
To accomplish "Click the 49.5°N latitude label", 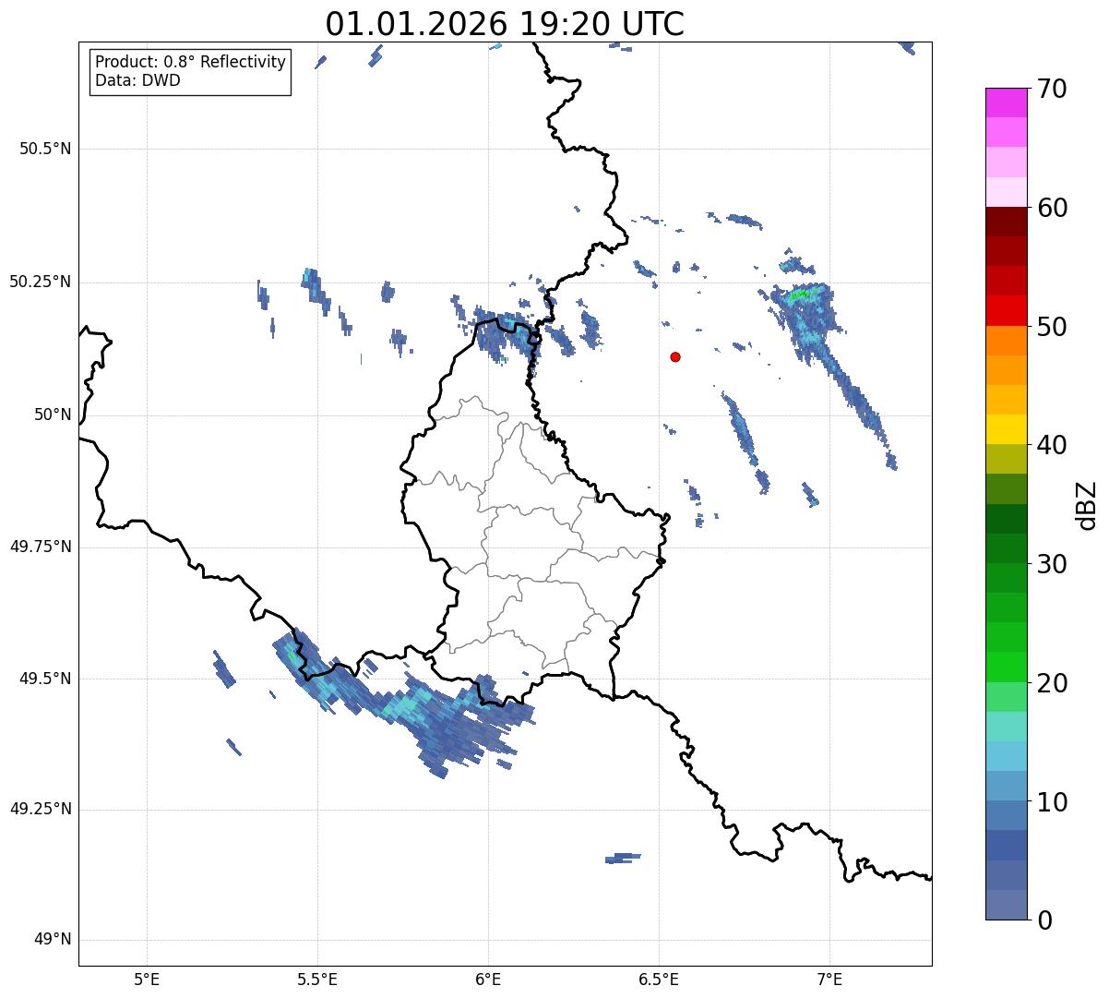I will pos(45,679).
